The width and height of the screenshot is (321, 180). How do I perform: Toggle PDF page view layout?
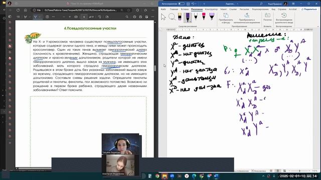coord(47,16)
